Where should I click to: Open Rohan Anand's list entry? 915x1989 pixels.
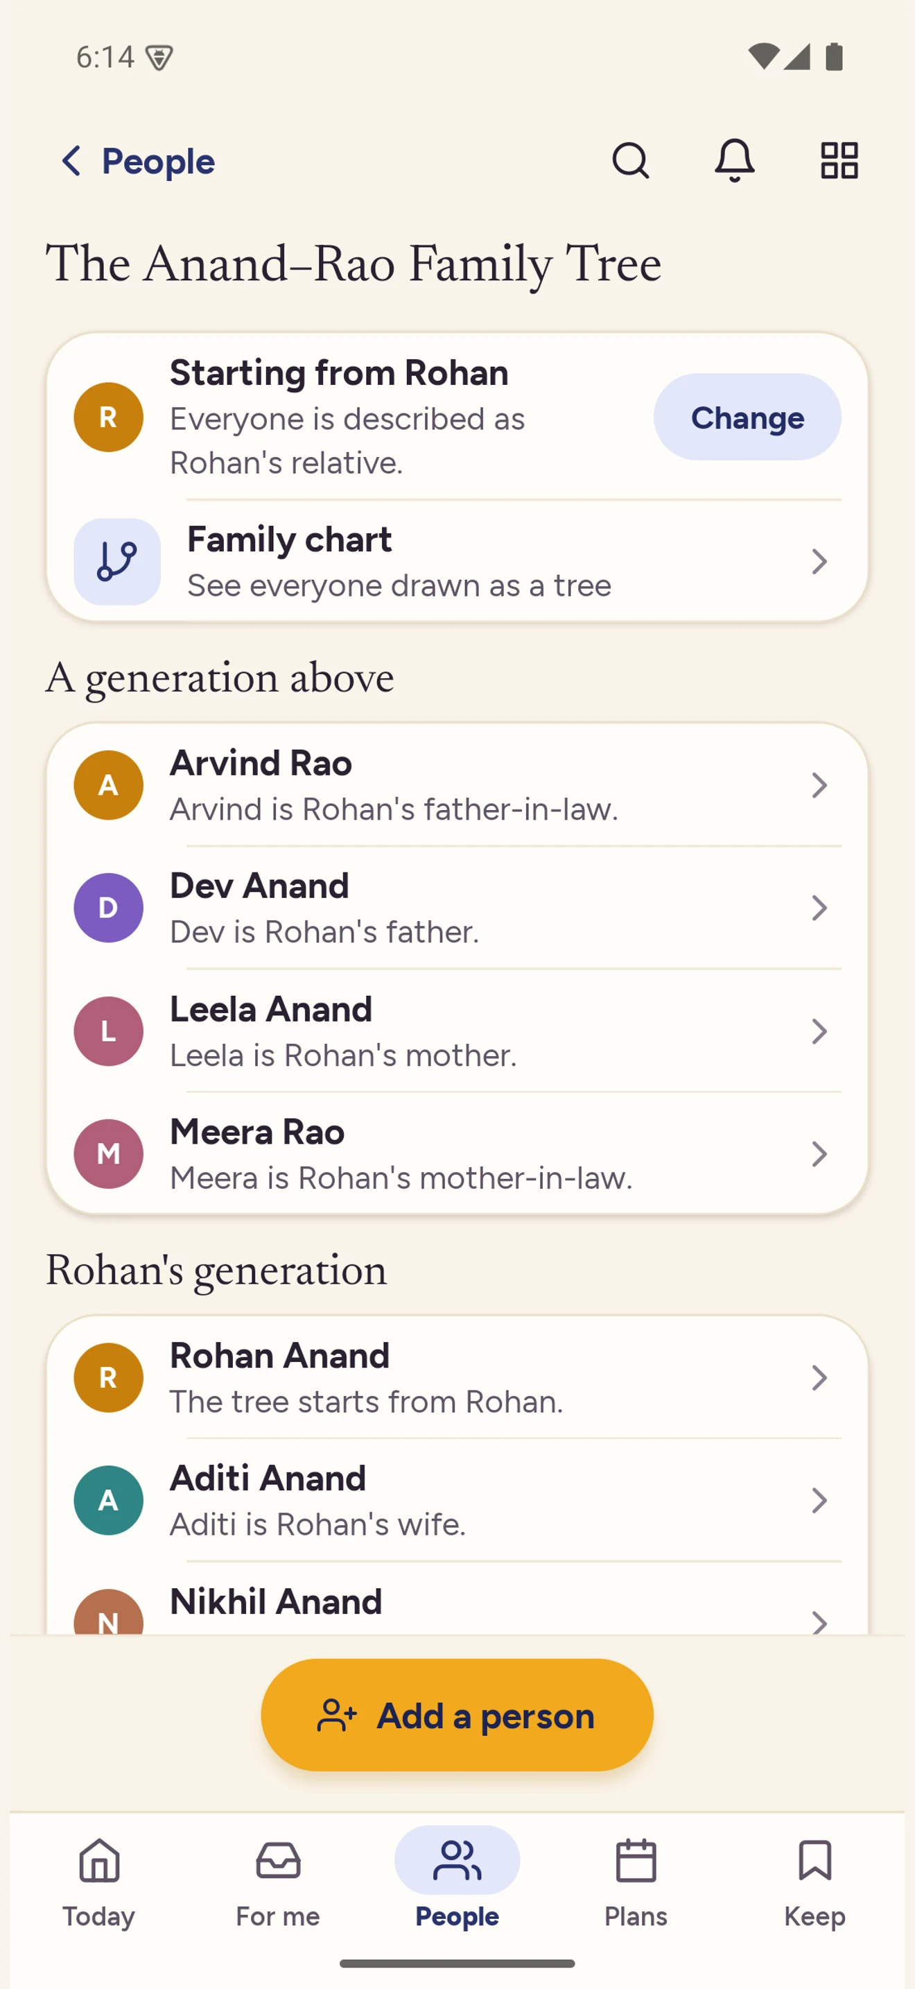[457, 1377]
